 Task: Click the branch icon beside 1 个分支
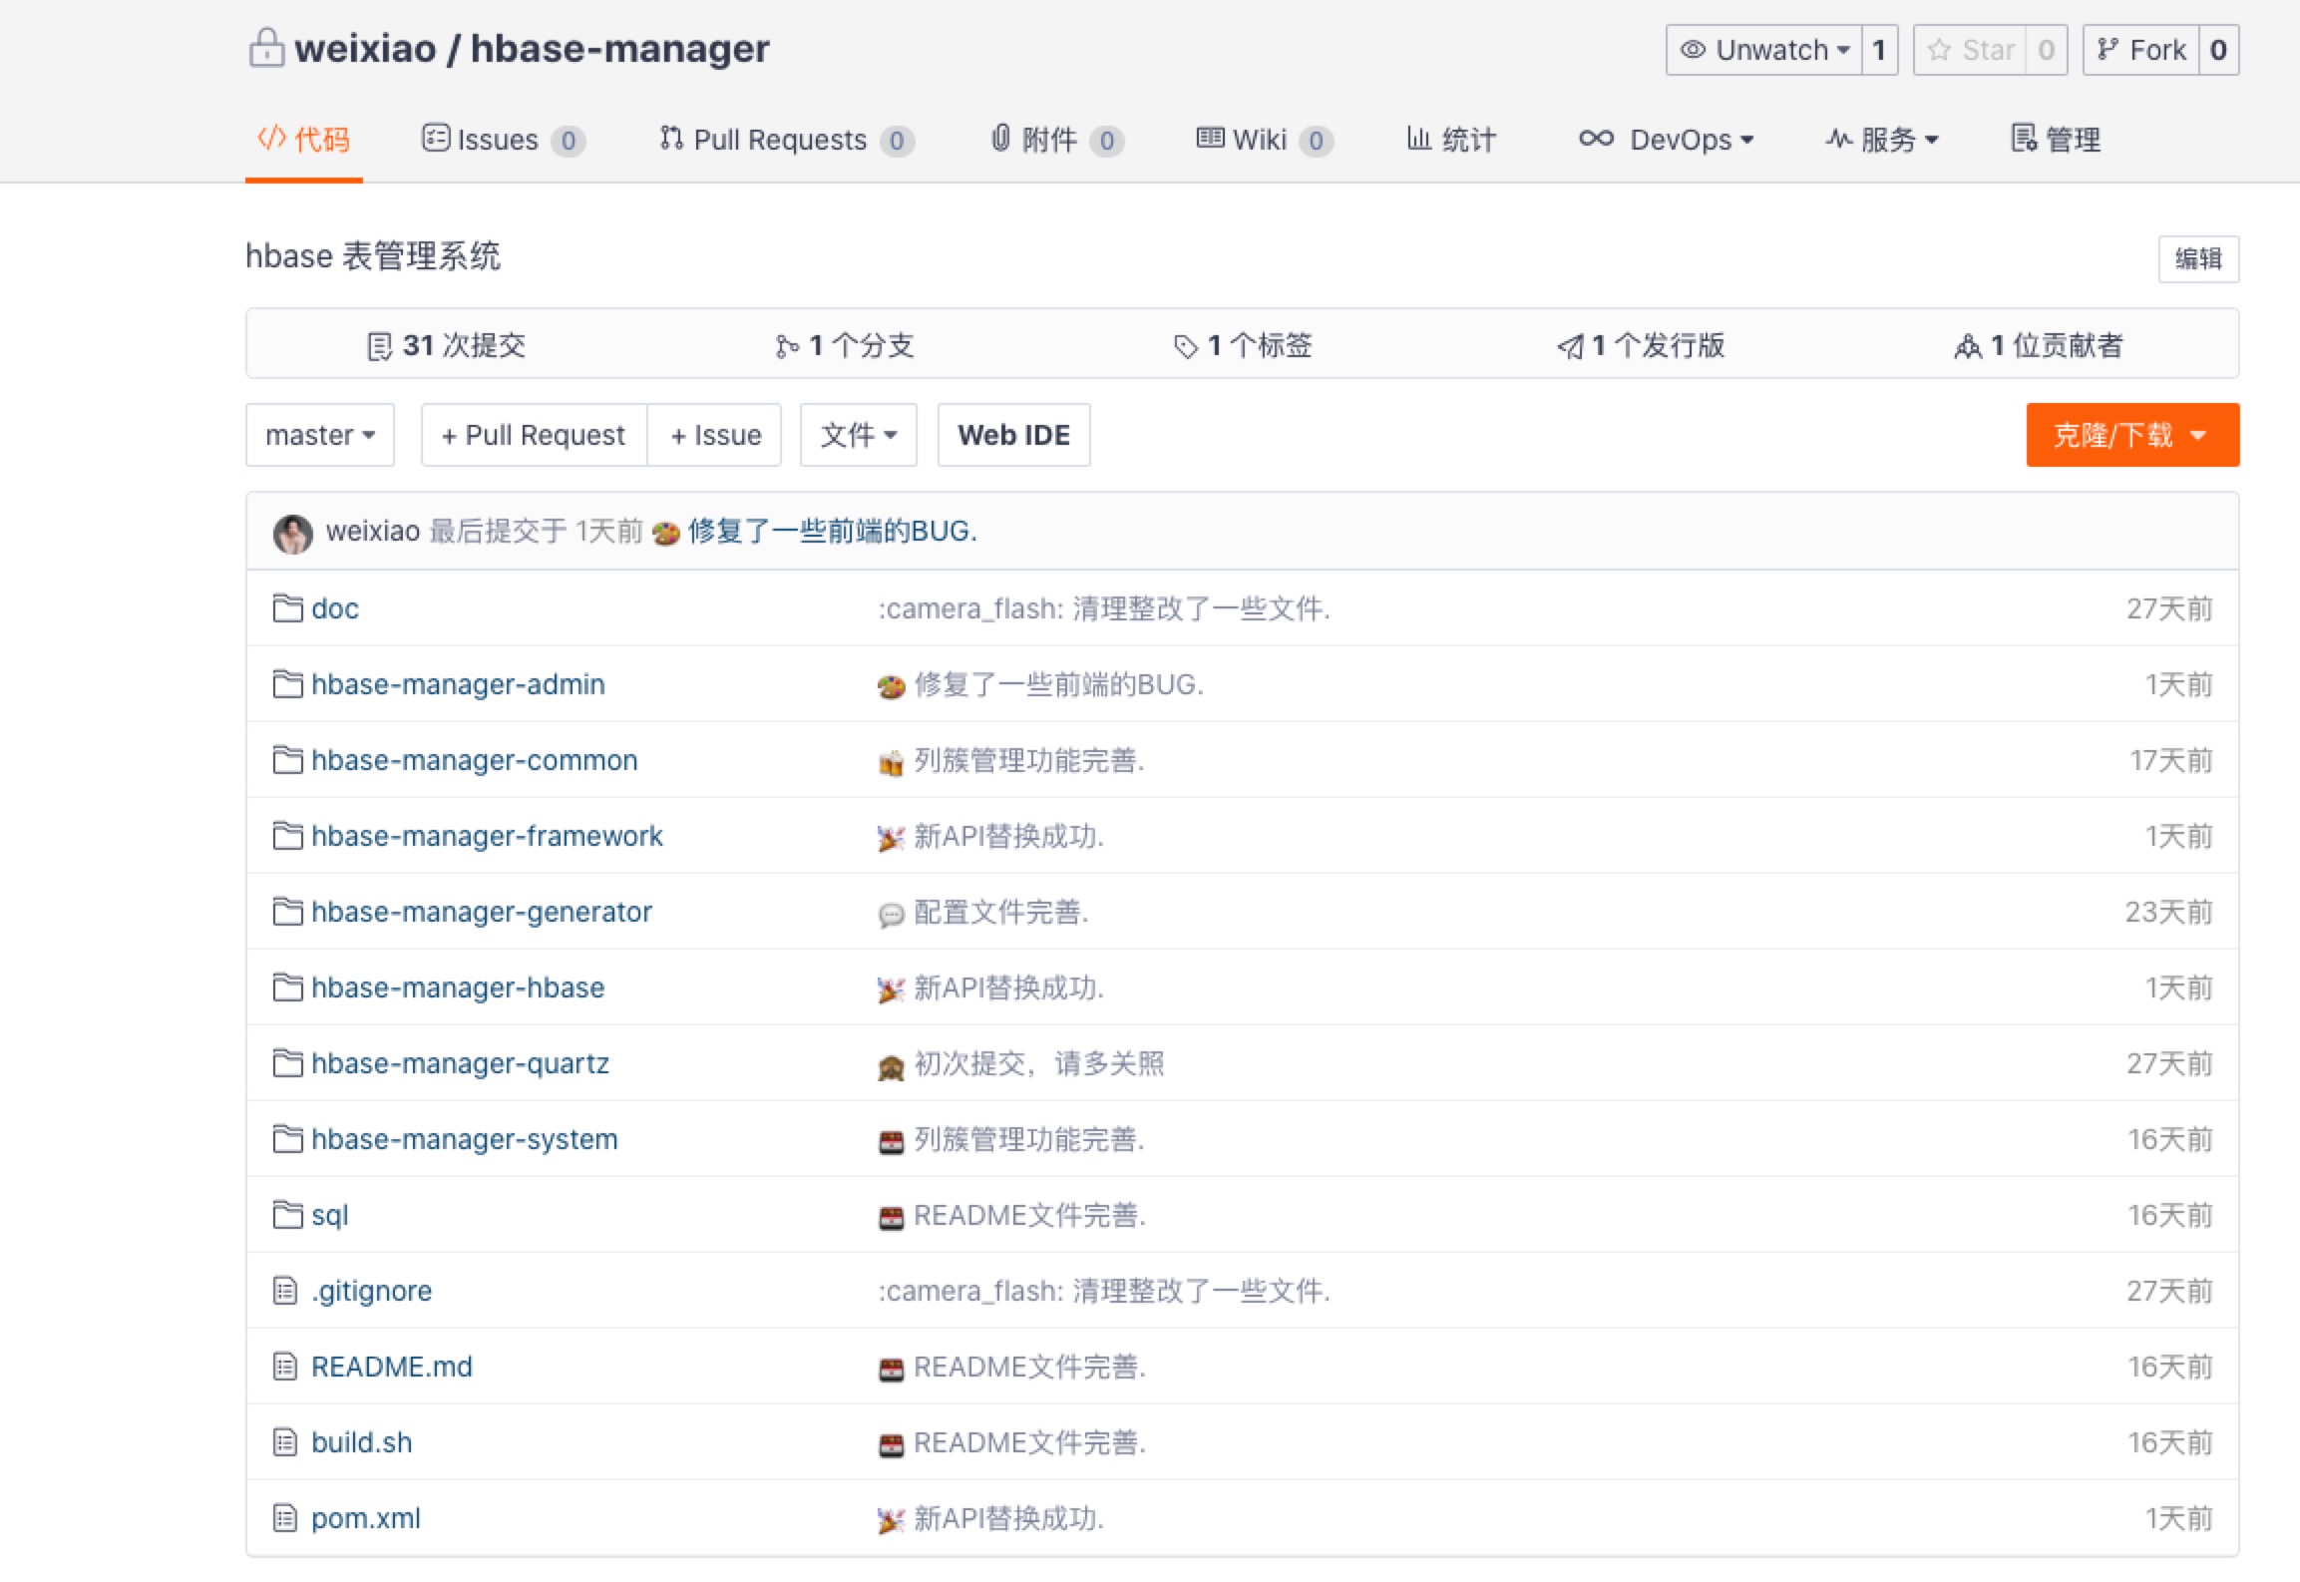click(786, 346)
